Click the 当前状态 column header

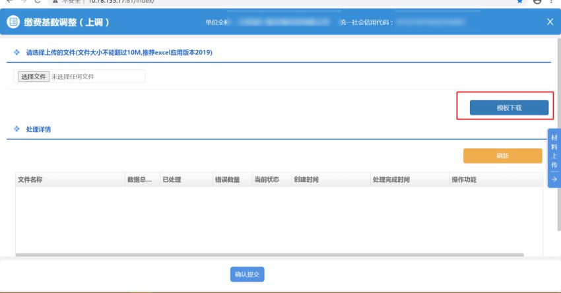267,179
